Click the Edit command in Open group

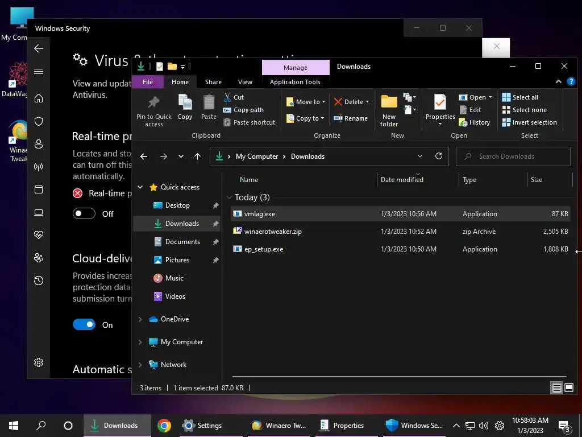470,110
